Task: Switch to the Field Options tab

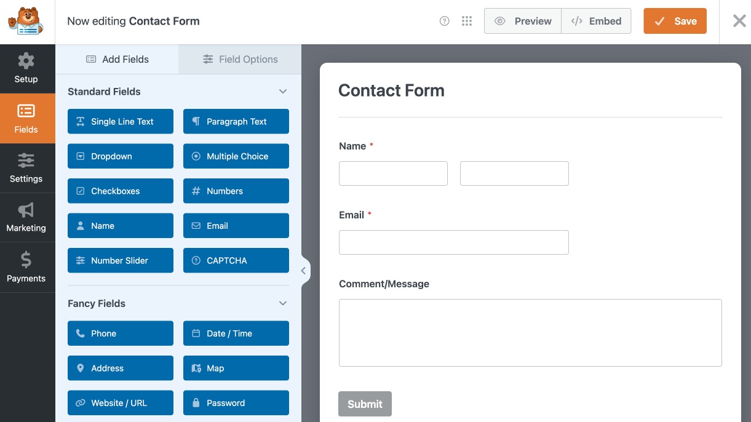Action: (x=240, y=59)
